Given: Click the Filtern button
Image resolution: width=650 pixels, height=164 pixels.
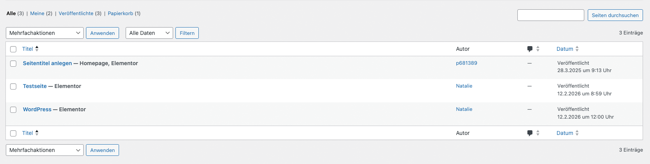Looking at the screenshot, I should click(x=187, y=33).
